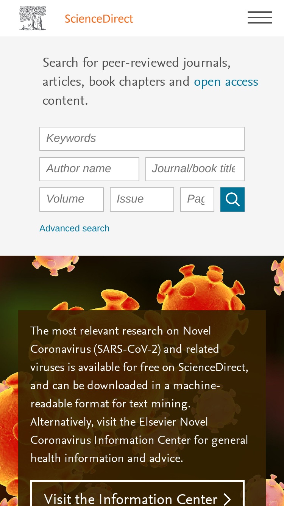The image size is (284, 506).
Task: Open the Advanced search link
Action: pos(74,228)
